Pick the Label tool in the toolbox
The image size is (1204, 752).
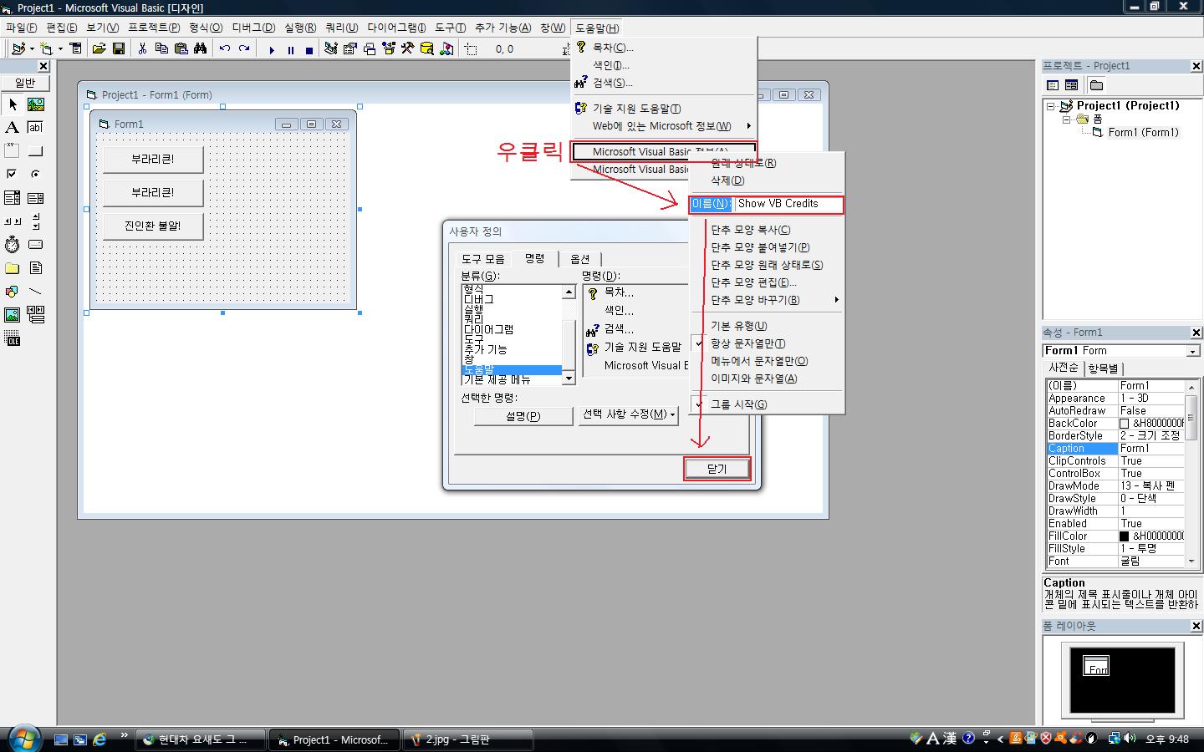(12, 128)
